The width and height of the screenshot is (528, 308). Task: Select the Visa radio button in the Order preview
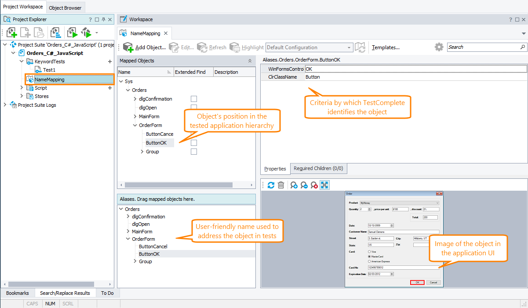(x=369, y=252)
